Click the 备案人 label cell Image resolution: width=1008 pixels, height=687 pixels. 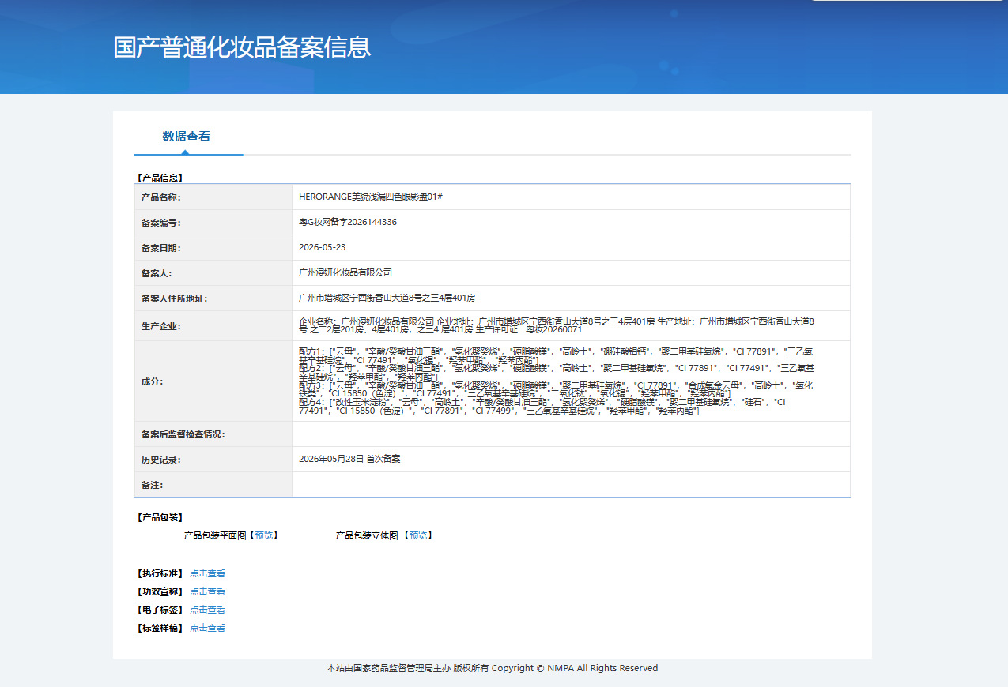click(213, 272)
